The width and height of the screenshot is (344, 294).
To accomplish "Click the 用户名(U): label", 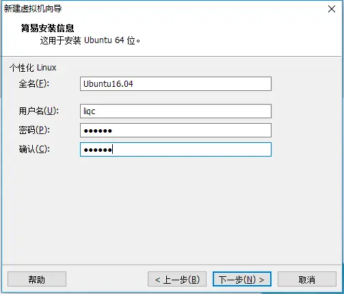I will coord(39,111).
